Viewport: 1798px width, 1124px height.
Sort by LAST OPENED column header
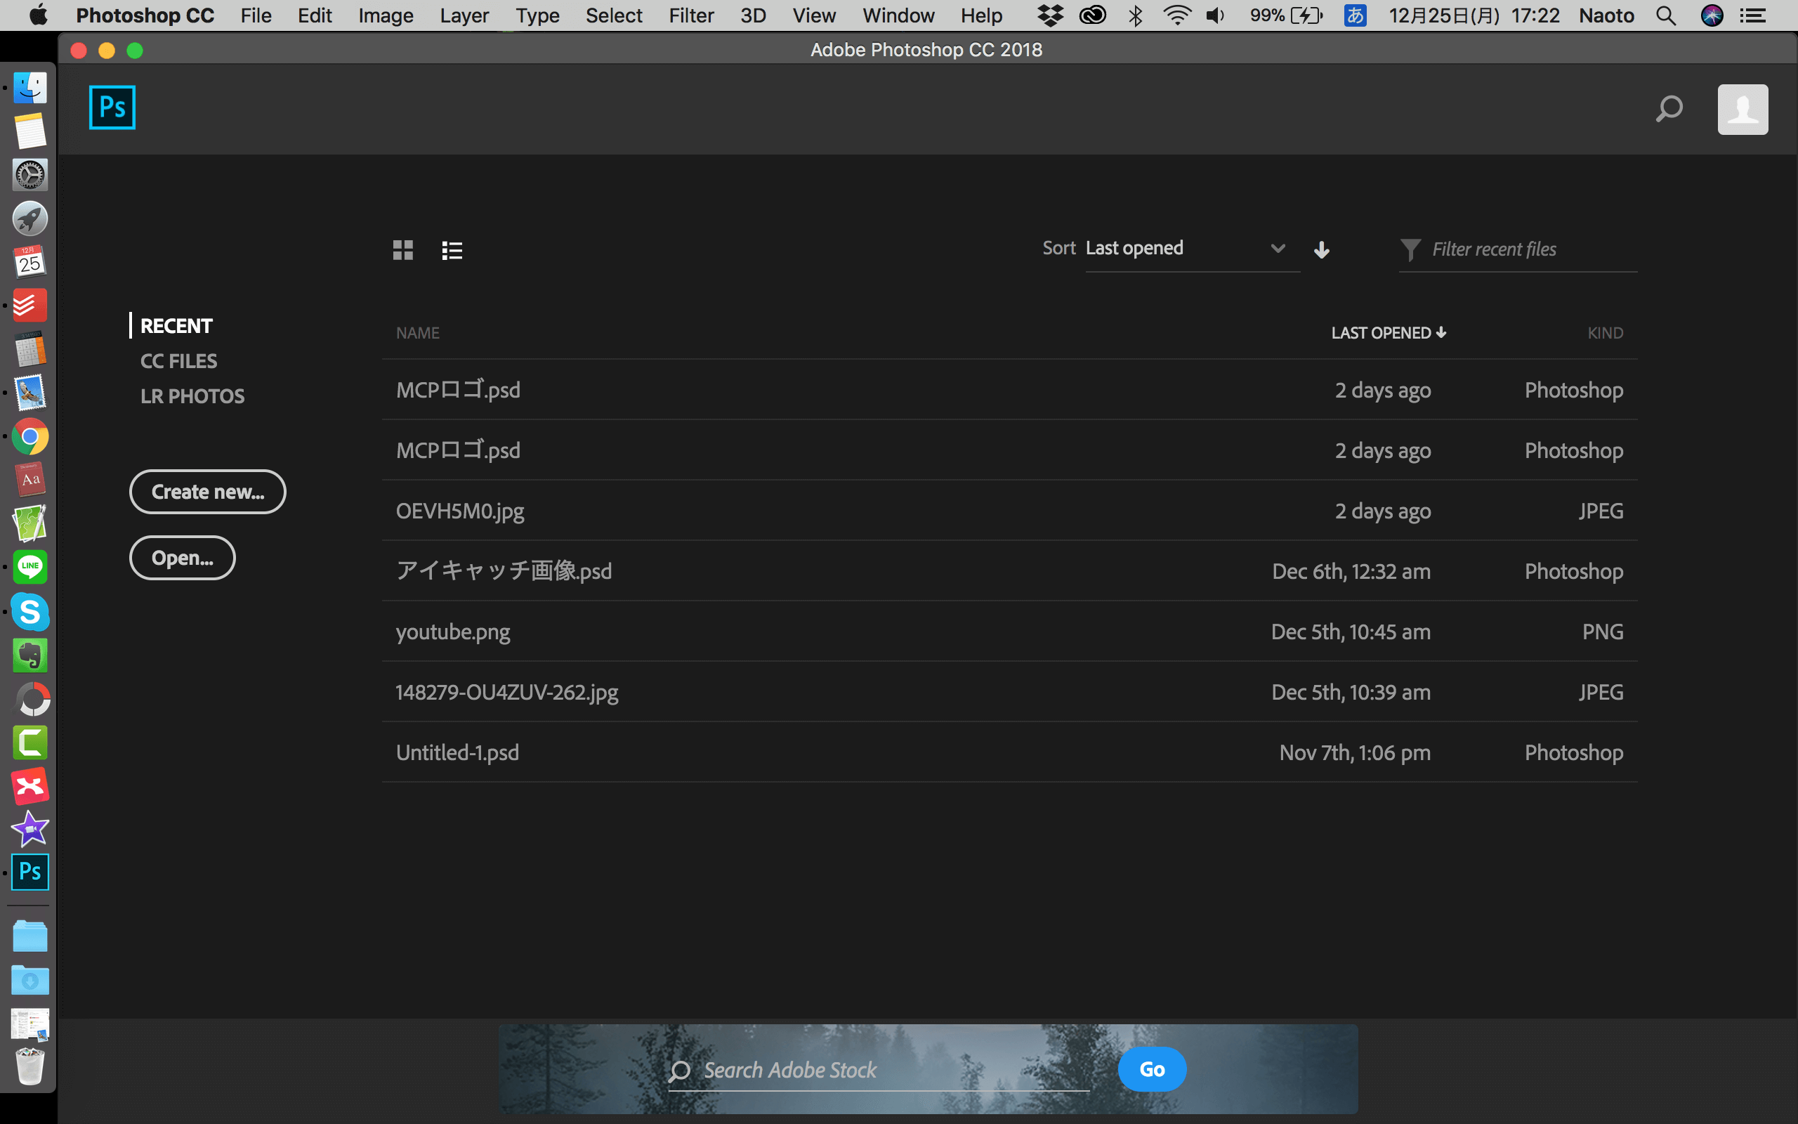click(x=1388, y=333)
